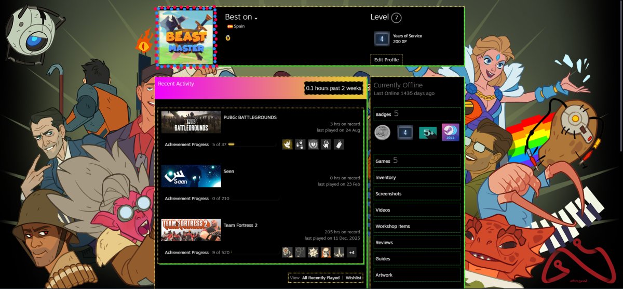
Task: Click "last played on 23 Feb" text
Action: (339, 184)
